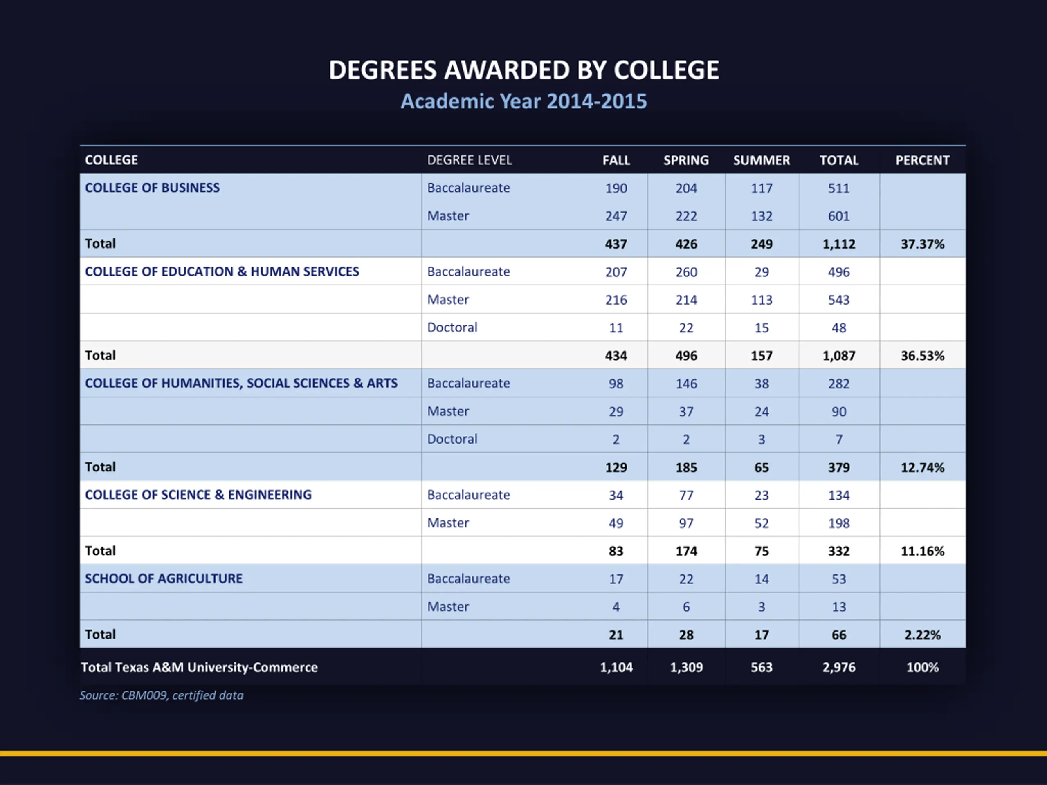Click Education Master total 543
The width and height of the screenshot is (1047, 785).
coord(839,300)
